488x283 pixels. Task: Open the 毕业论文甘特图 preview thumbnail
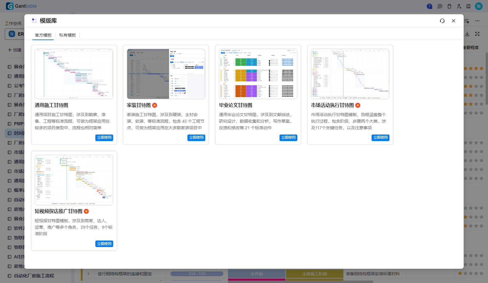[x=258, y=74]
